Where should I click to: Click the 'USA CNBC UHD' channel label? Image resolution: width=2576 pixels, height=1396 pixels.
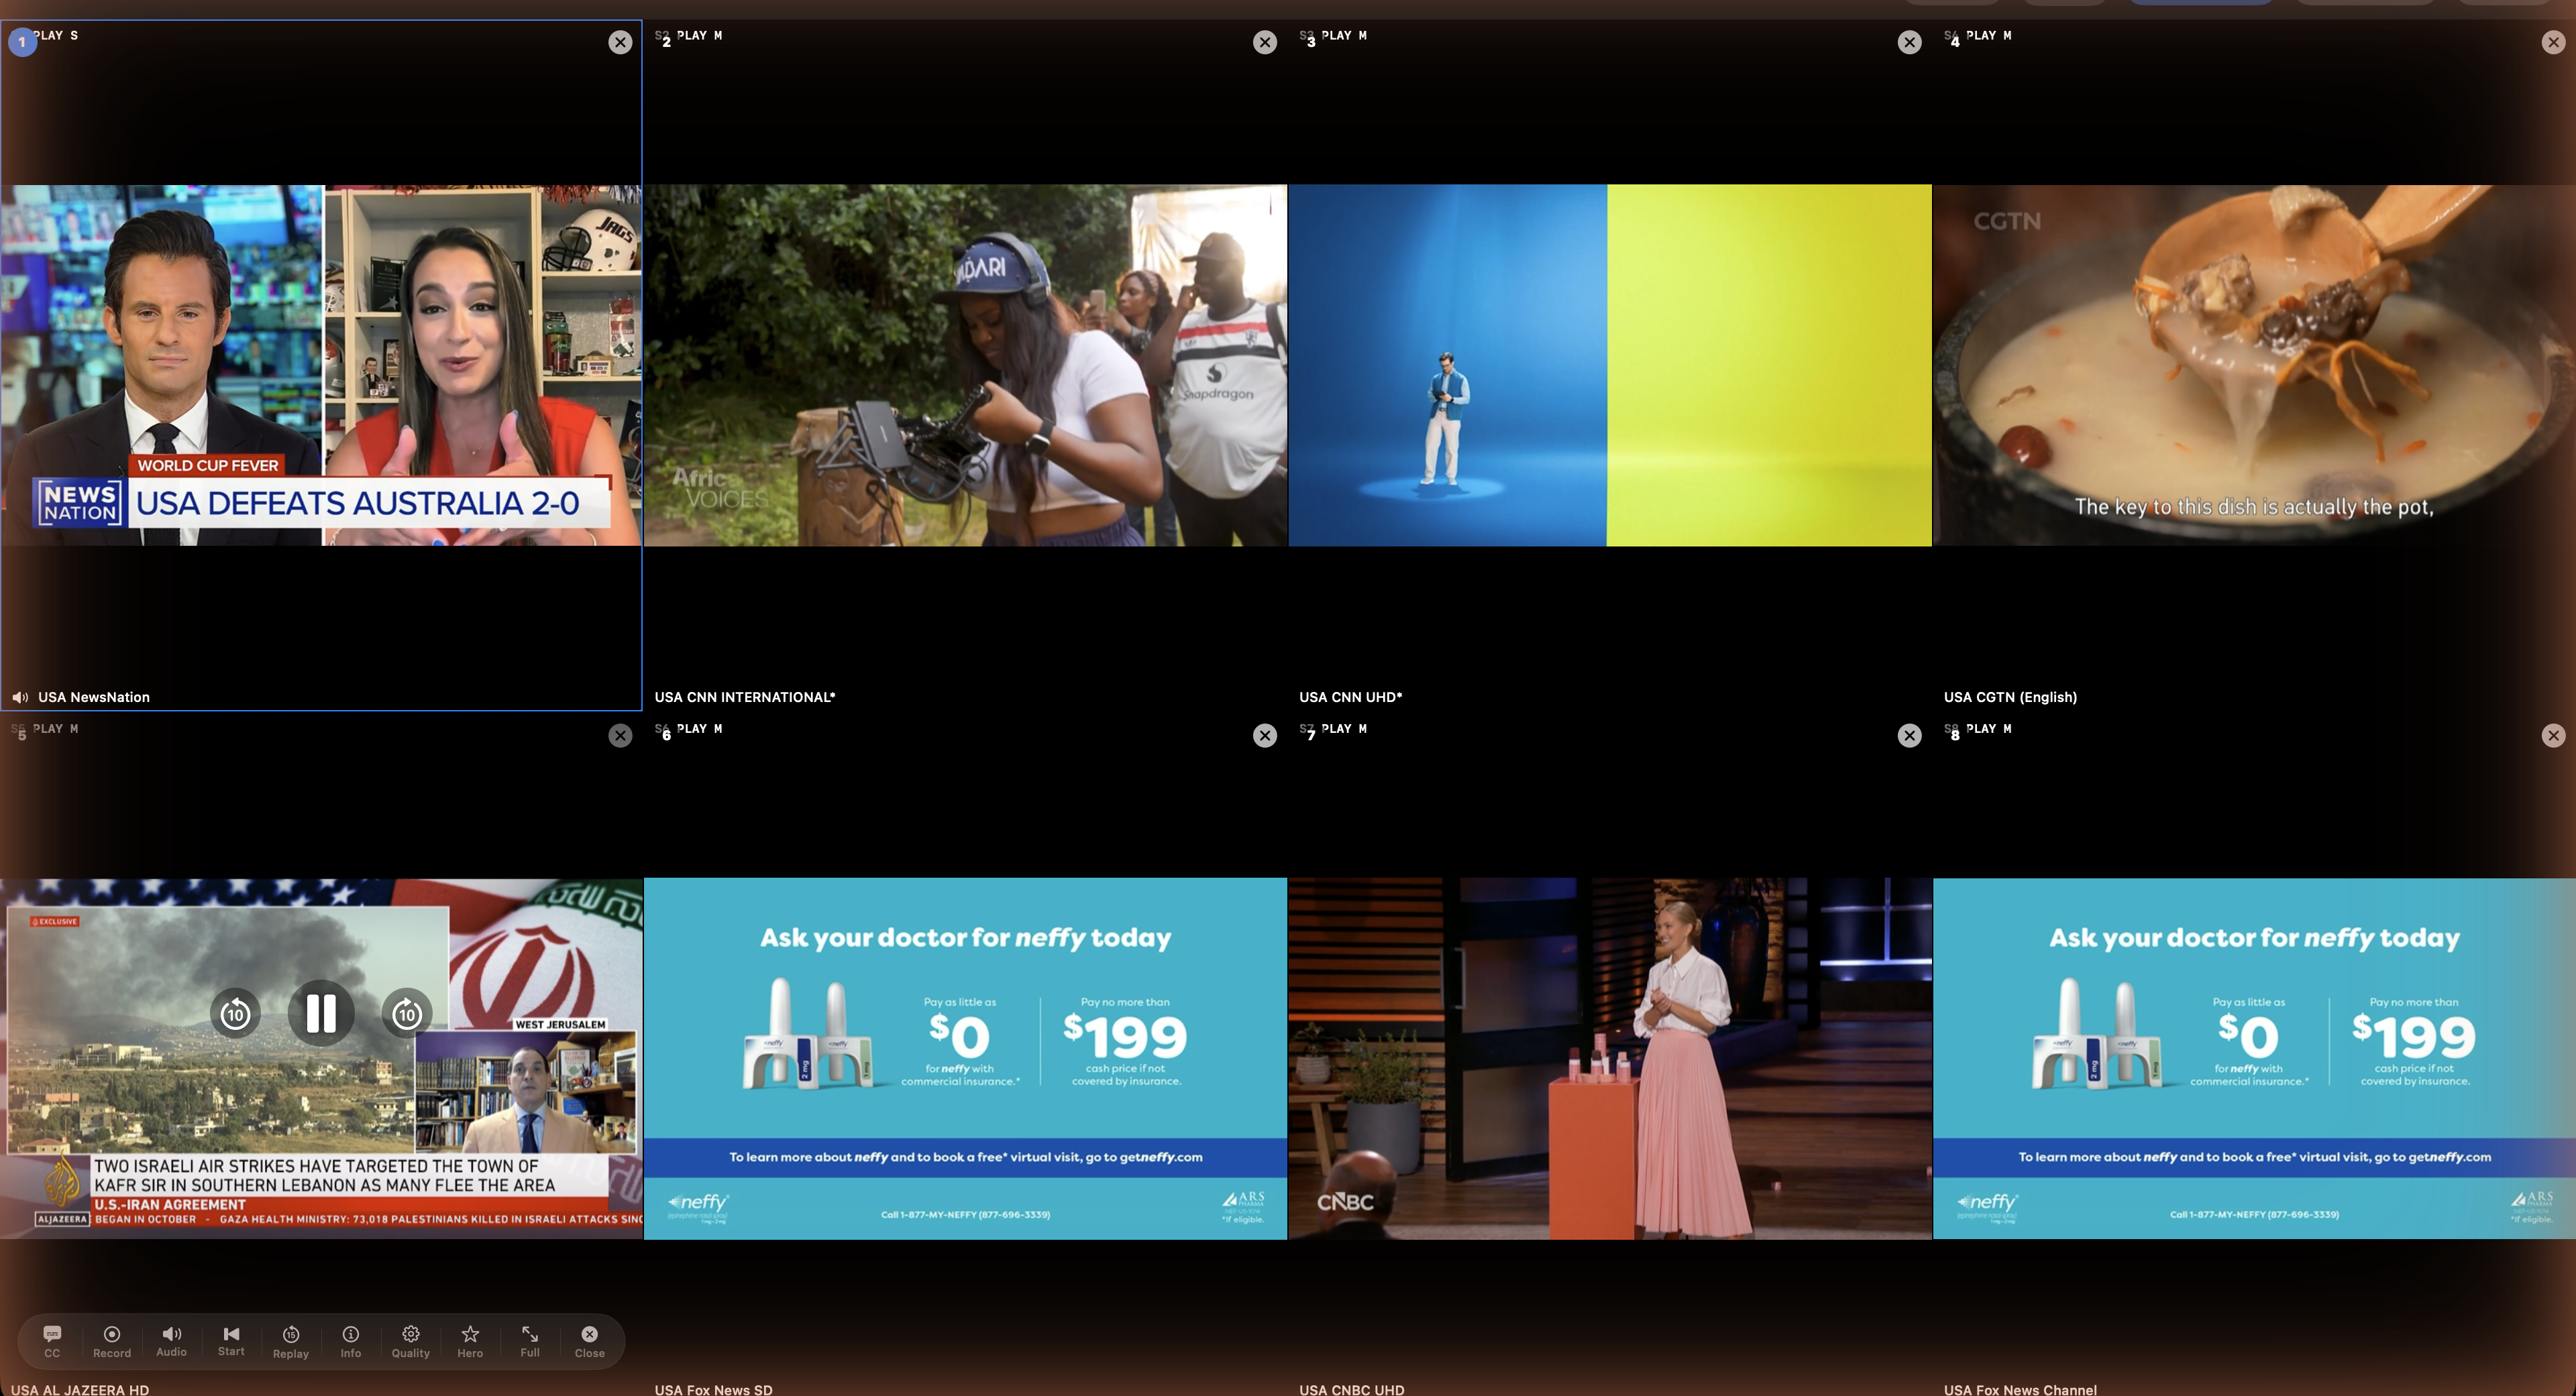(1351, 1389)
